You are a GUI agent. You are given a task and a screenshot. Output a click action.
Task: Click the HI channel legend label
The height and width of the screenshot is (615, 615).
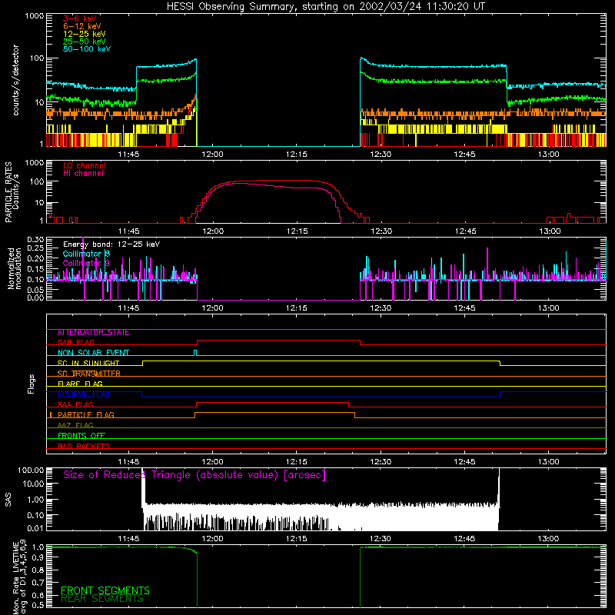[83, 174]
